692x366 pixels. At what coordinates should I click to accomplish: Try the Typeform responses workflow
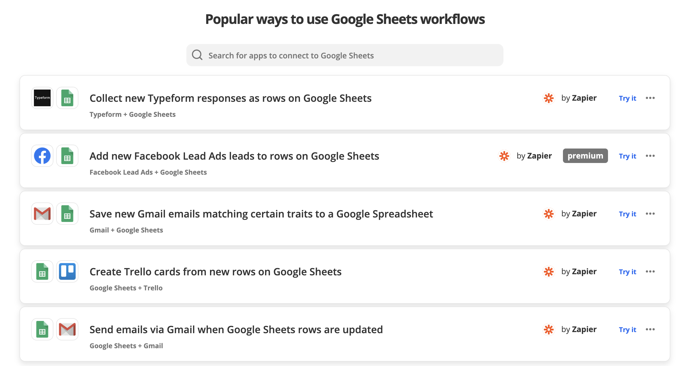(x=627, y=98)
